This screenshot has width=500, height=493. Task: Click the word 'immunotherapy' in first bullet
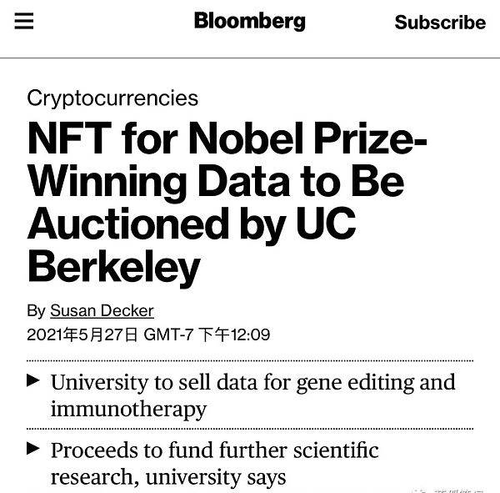pyautogui.click(x=128, y=410)
